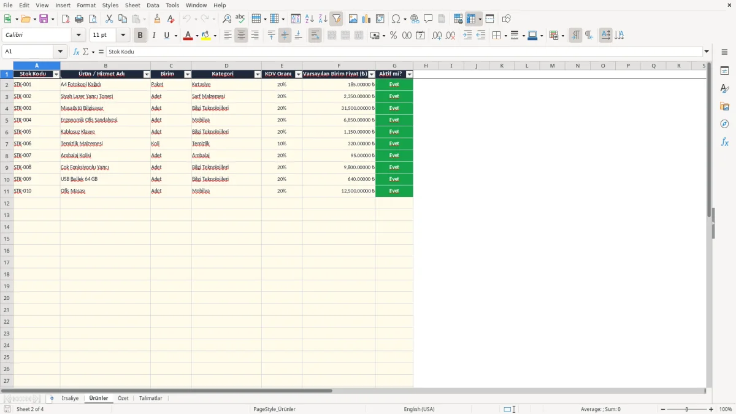The image size is (736, 414).
Task: Click the Define Print Area icon
Action: pos(458,19)
